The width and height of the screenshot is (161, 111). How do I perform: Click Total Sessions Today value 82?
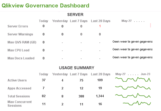pyautogui.click(x=44, y=96)
